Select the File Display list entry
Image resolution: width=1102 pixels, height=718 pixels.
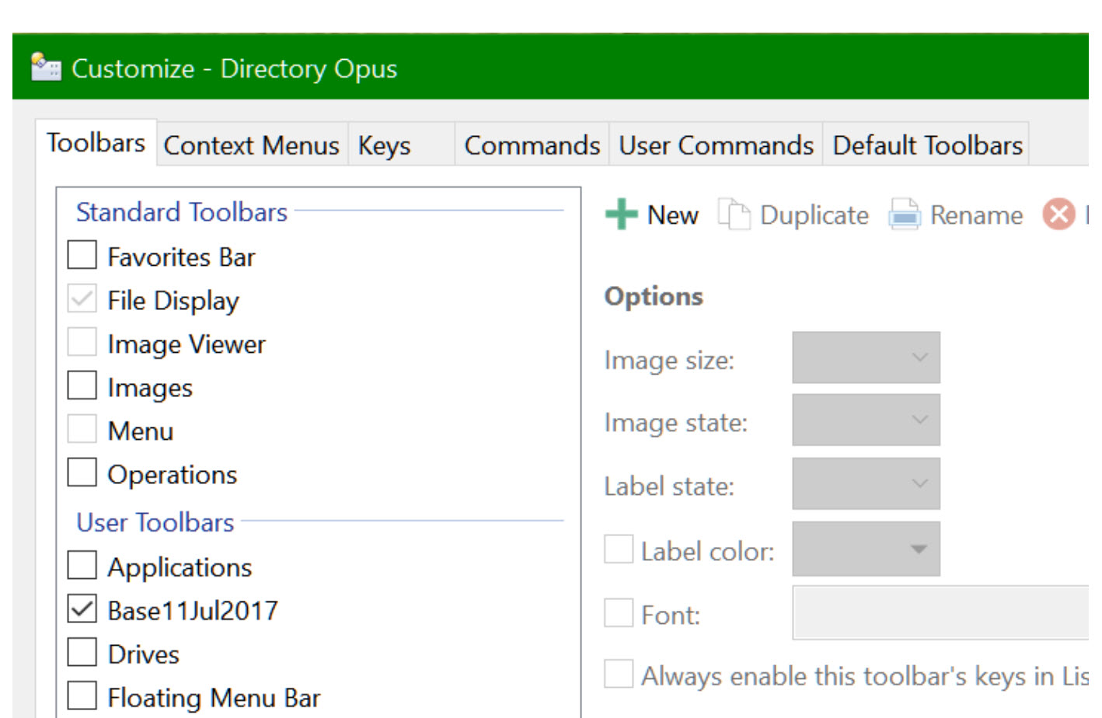(173, 301)
